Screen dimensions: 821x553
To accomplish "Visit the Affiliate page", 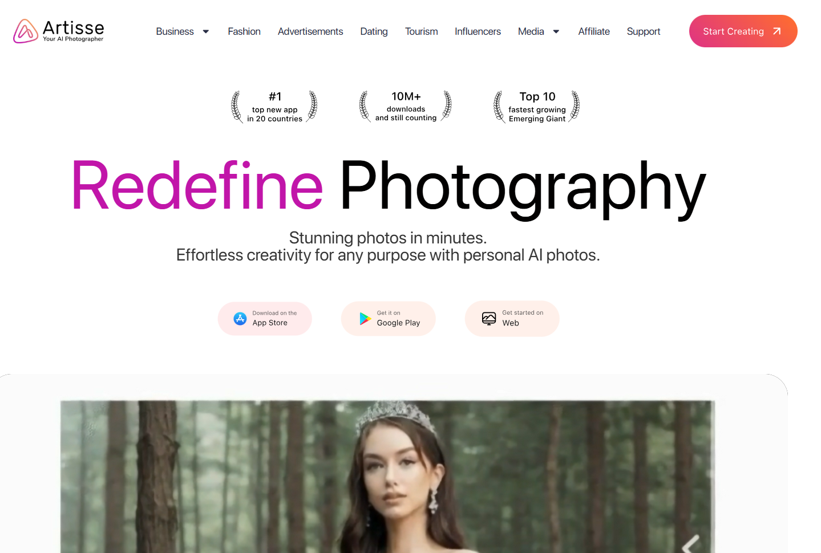I will click(x=594, y=31).
